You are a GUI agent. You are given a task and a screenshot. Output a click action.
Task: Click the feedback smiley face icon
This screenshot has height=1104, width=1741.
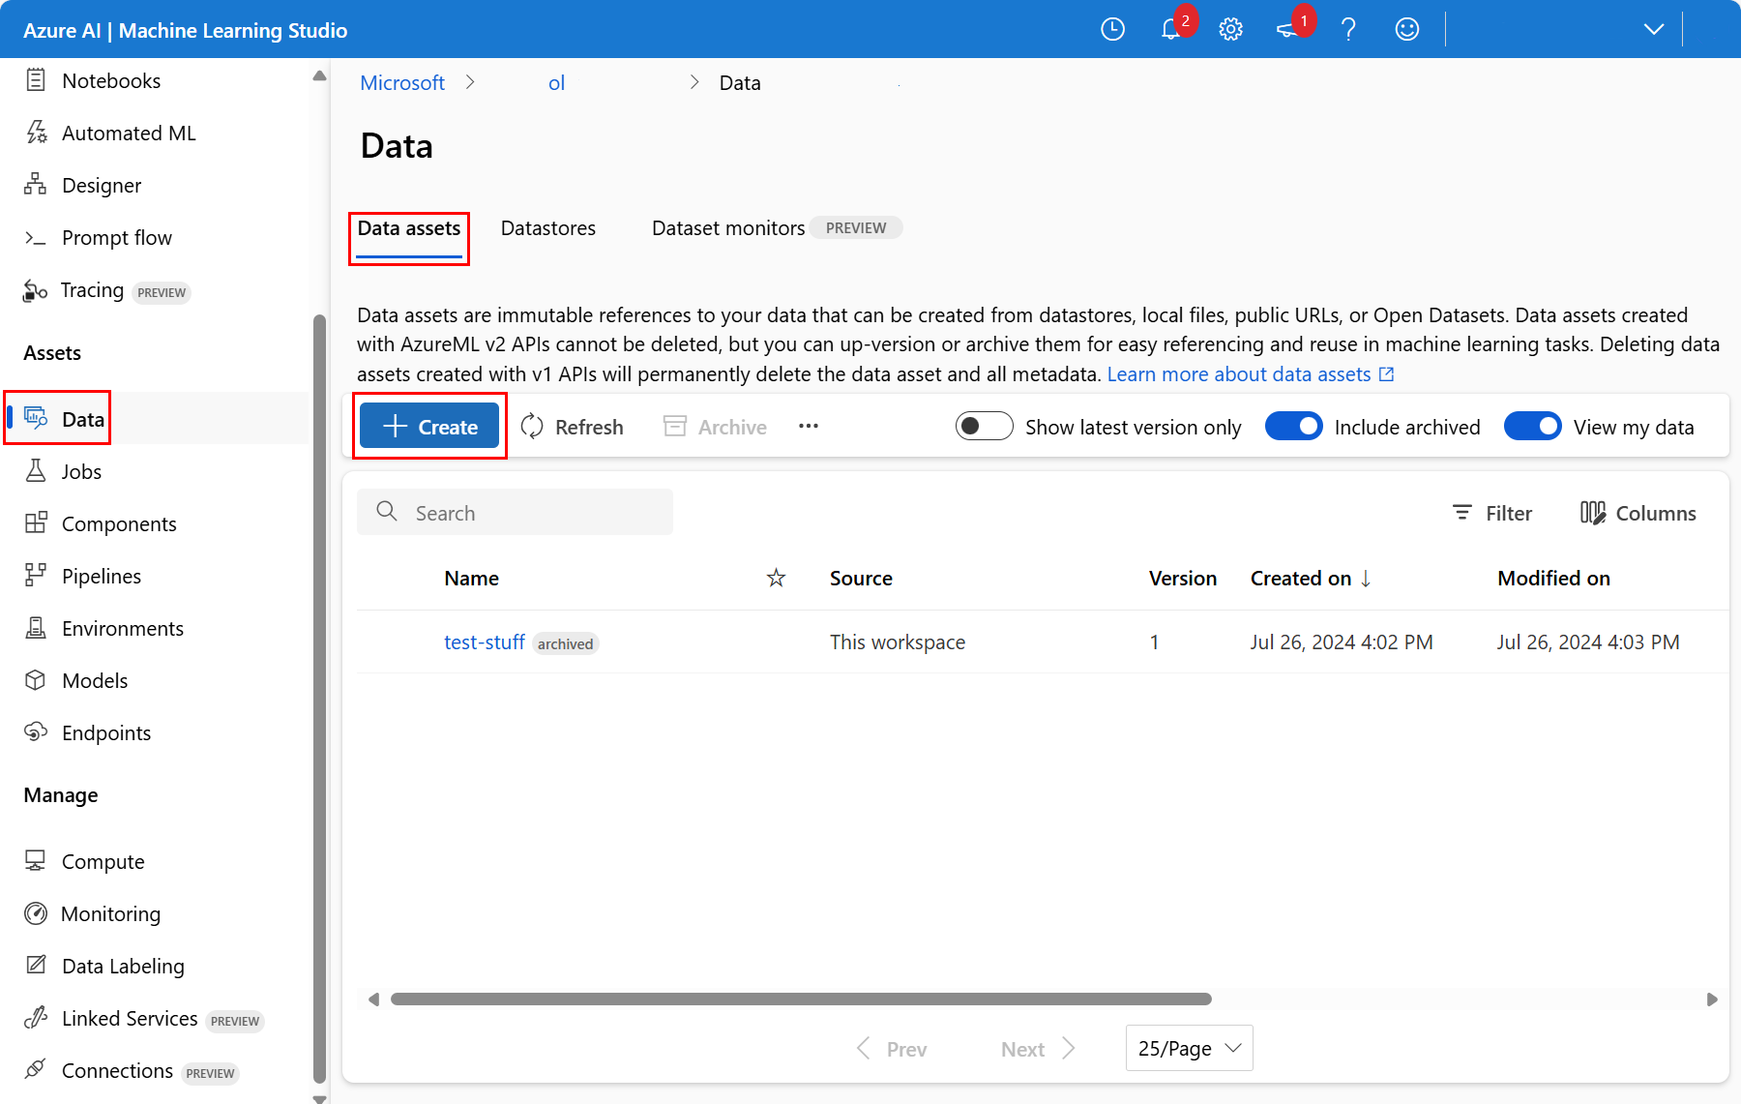pos(1407,30)
